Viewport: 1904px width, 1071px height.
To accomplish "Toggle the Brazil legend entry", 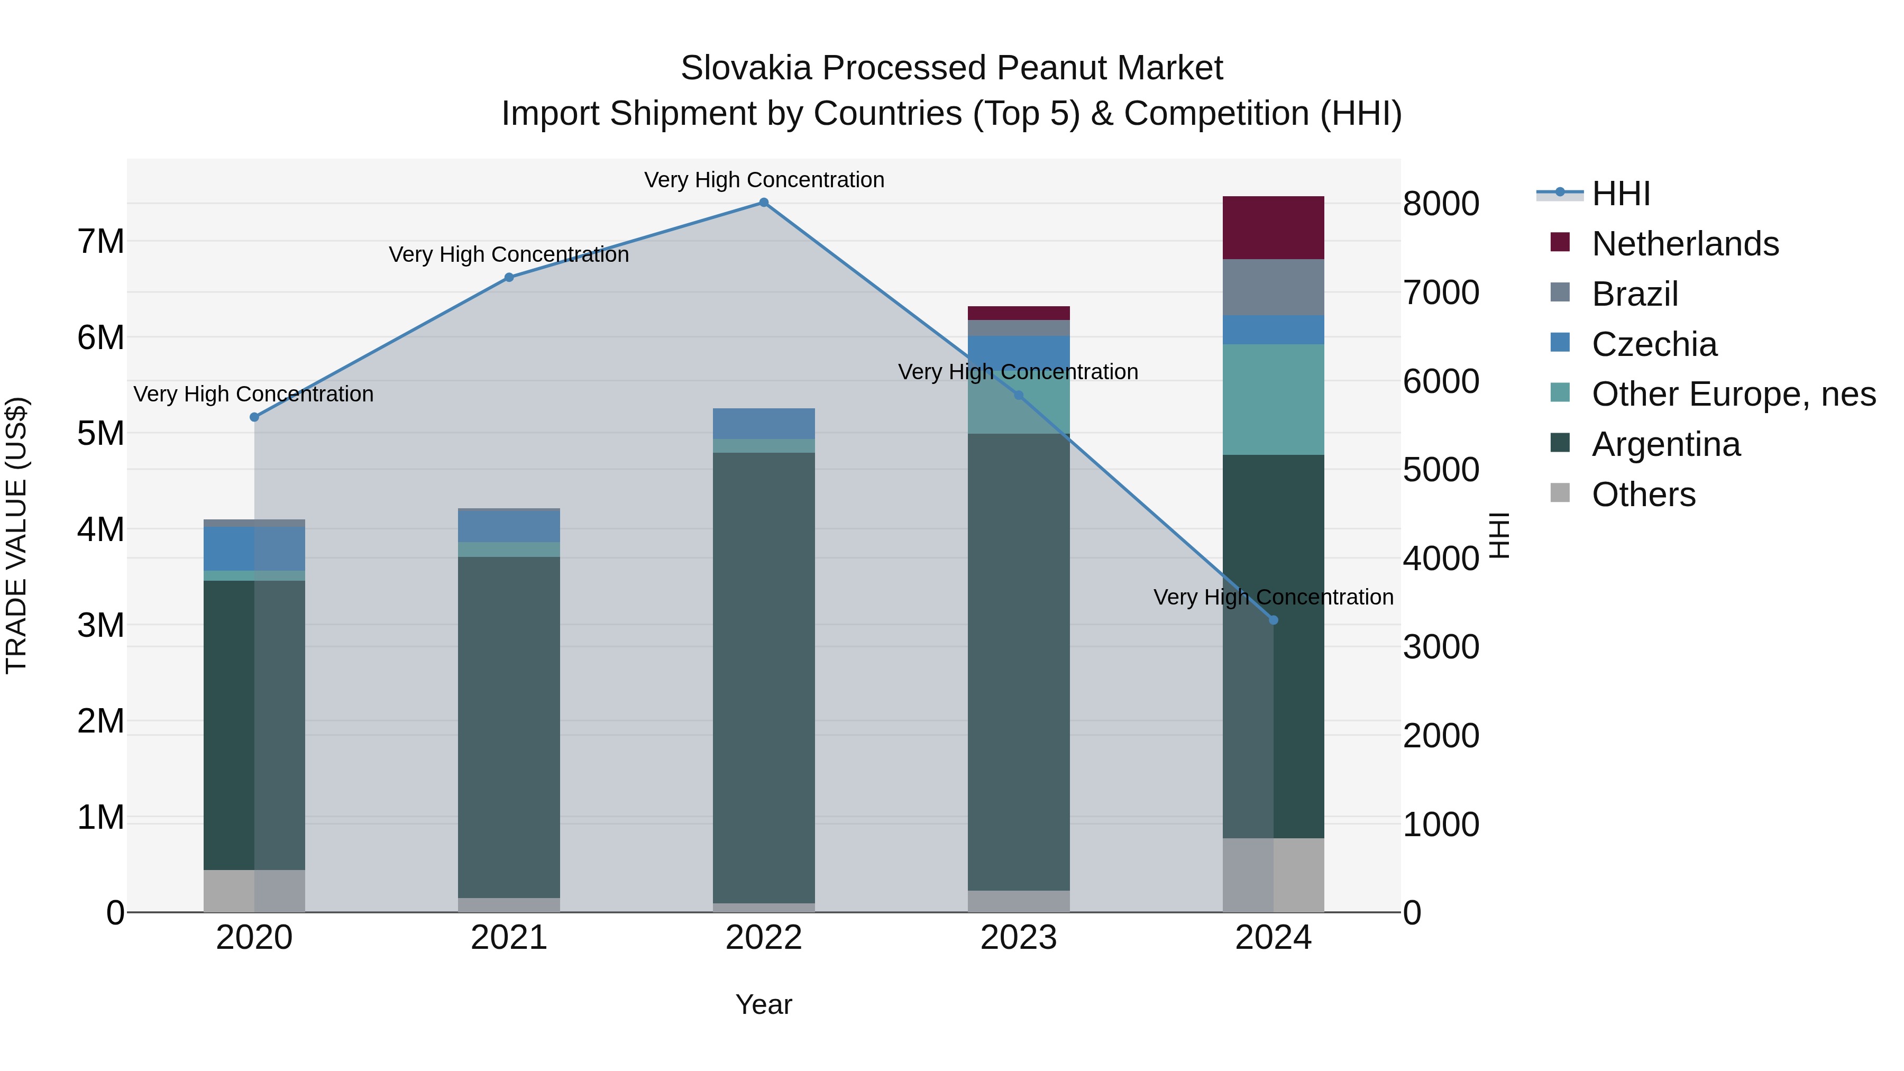I will 1614,294.
